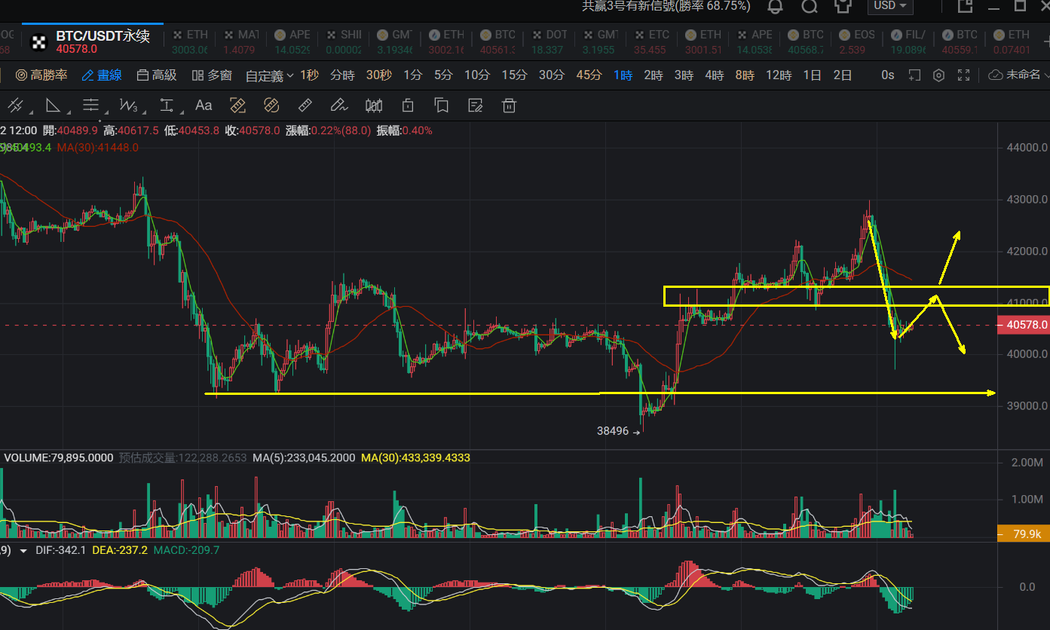Take a chart screenshot with the capture icon
Viewport: 1050px width, 630px height.
[914, 75]
